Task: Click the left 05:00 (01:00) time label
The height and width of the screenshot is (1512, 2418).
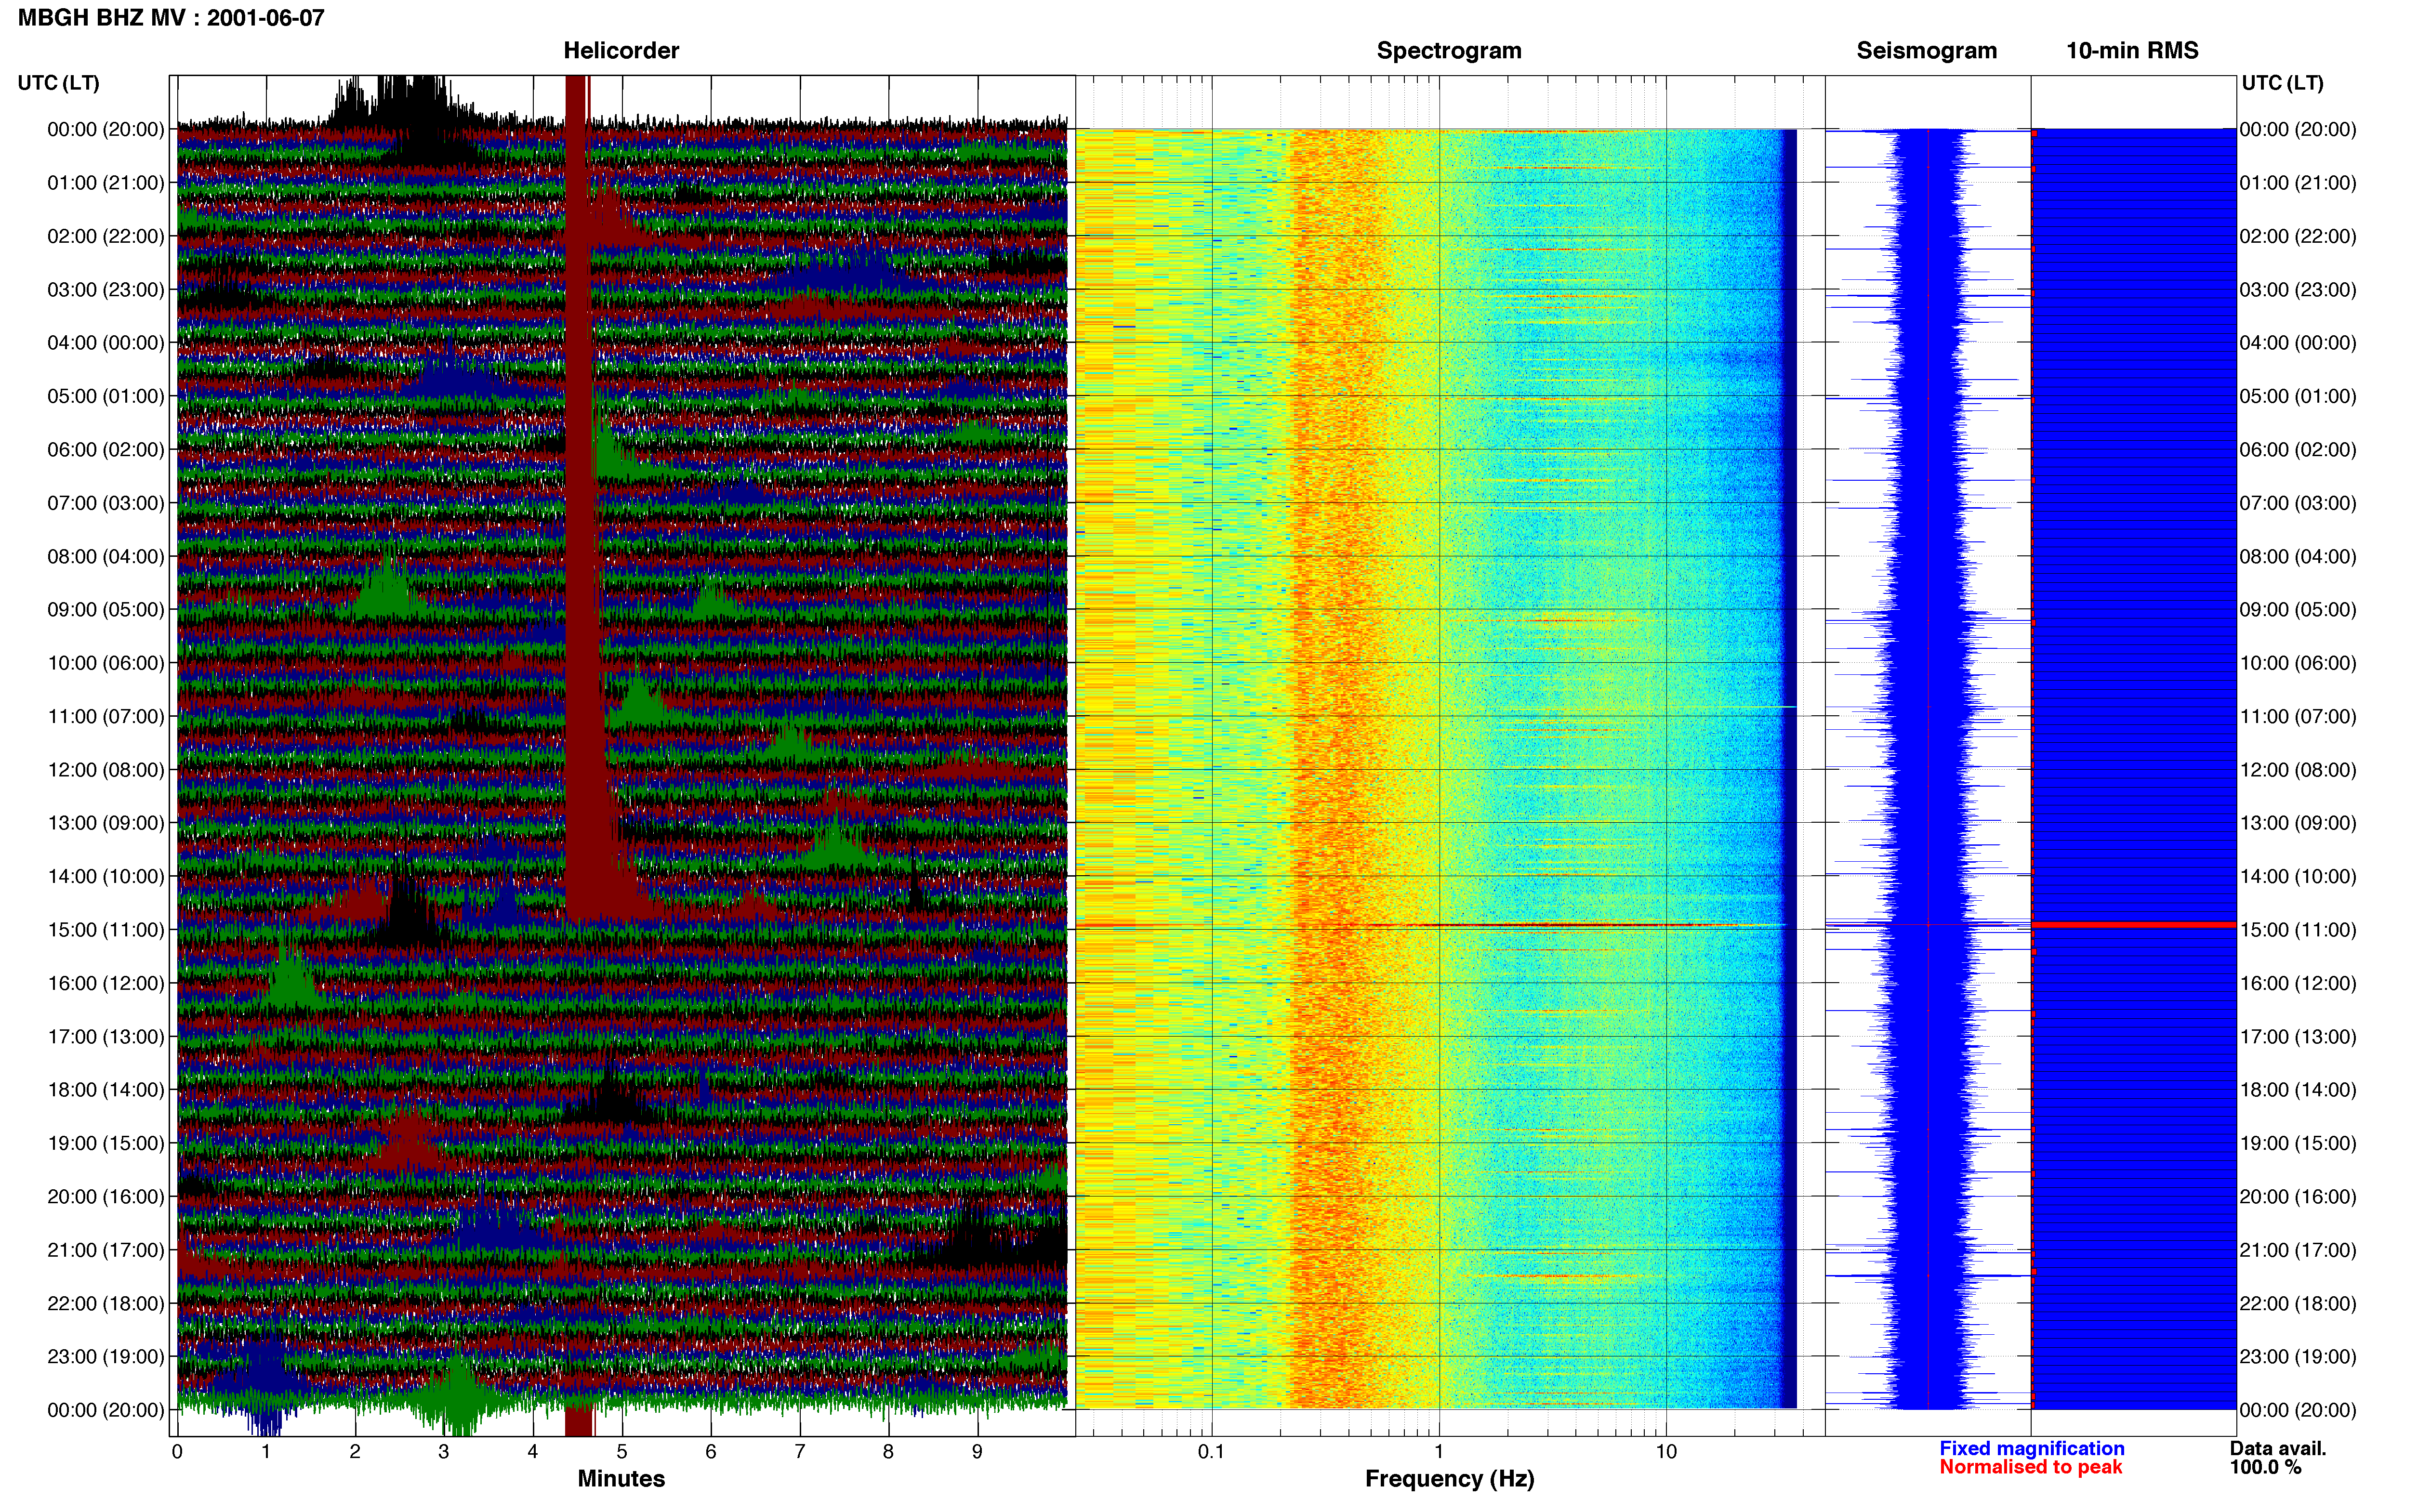Action: click(105, 396)
